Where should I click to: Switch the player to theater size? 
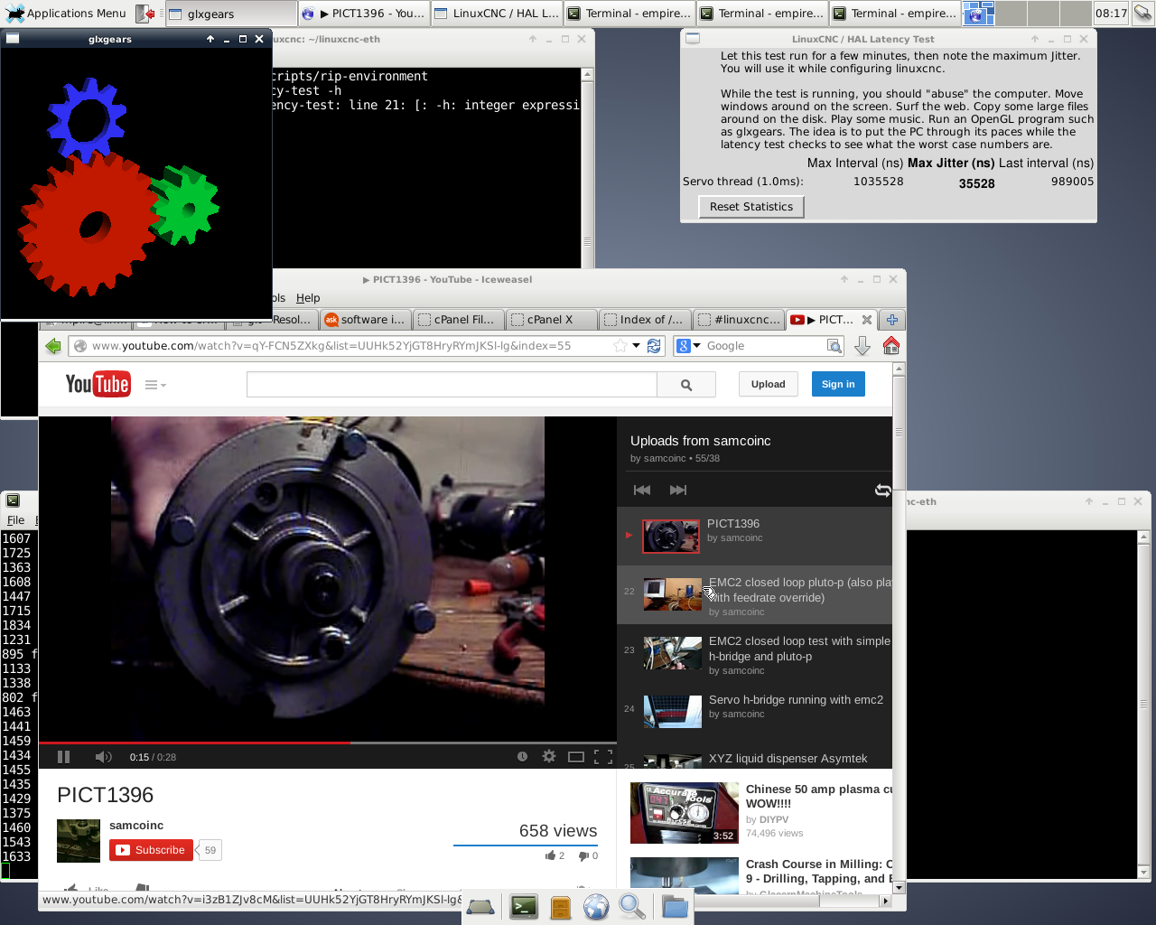576,757
